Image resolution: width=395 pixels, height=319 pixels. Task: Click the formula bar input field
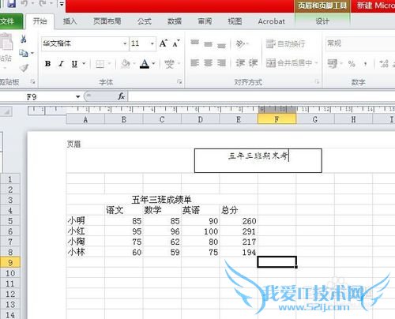[261, 96]
